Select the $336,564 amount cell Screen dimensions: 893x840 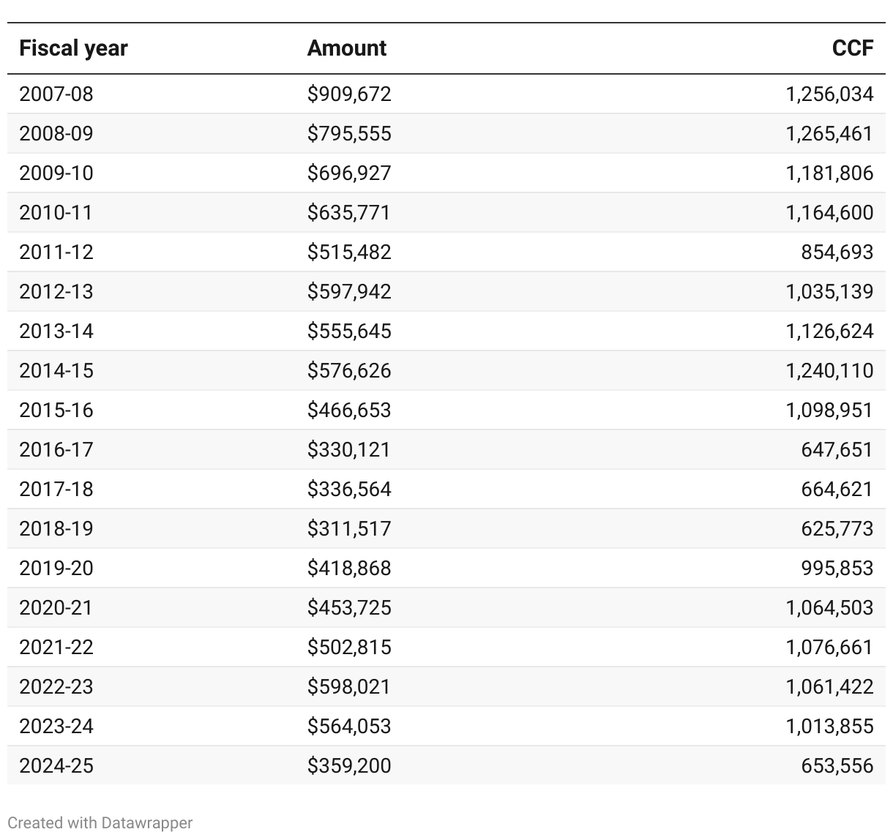(x=349, y=489)
